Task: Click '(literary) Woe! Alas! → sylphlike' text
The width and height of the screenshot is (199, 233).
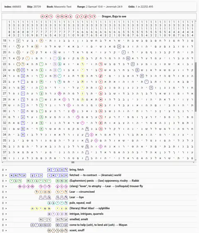Action: 90,209
